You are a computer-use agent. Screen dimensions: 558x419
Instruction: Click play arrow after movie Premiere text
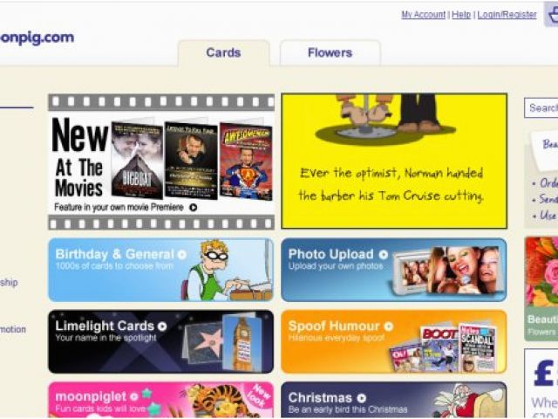pyautogui.click(x=194, y=208)
